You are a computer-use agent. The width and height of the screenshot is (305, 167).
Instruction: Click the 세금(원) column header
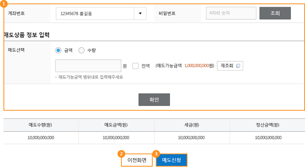pyautogui.click(x=192, y=125)
